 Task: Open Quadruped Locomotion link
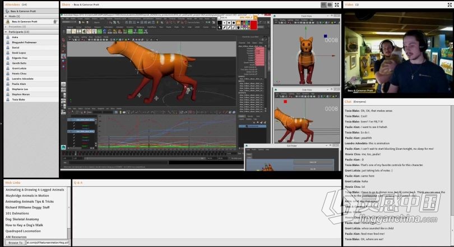coord(23,231)
